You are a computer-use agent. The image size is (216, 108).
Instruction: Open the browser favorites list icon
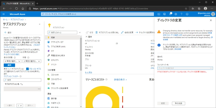point(193,9)
